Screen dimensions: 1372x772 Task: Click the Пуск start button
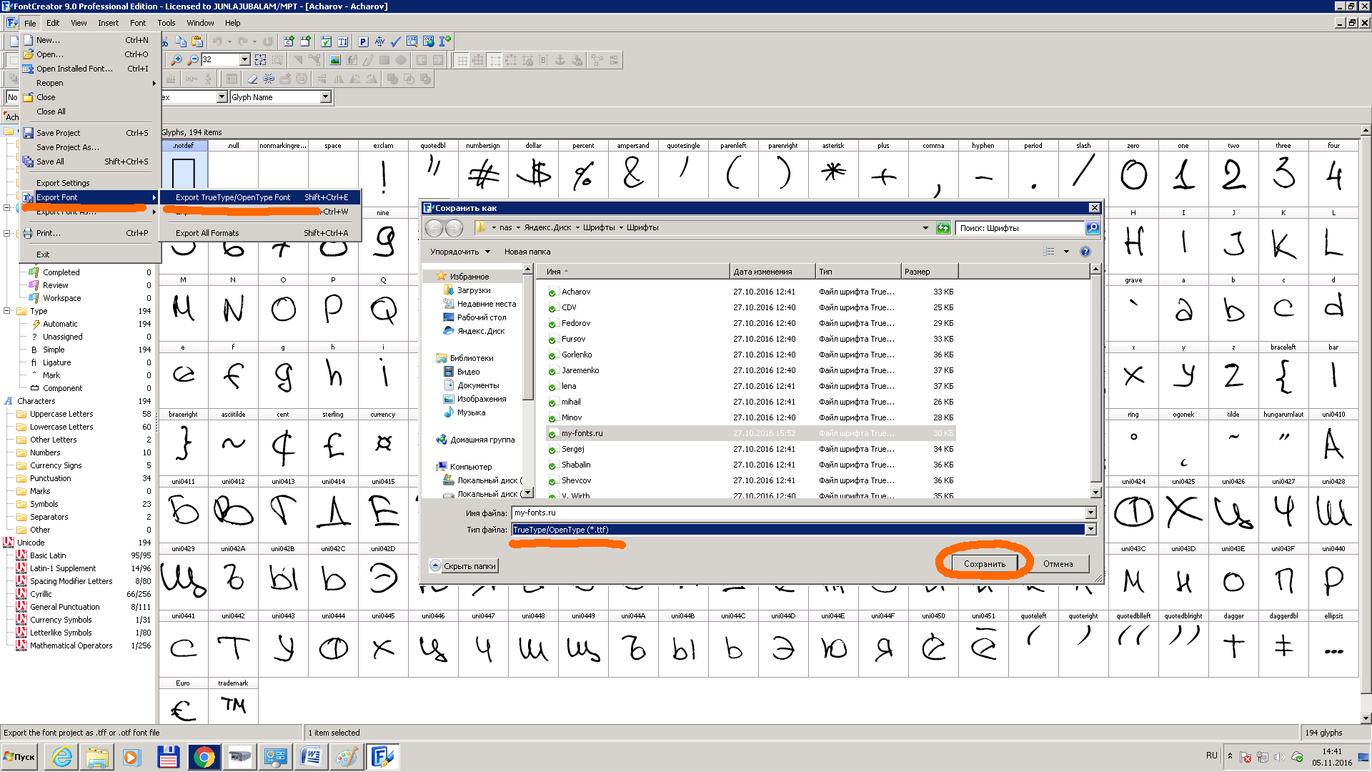click(19, 756)
